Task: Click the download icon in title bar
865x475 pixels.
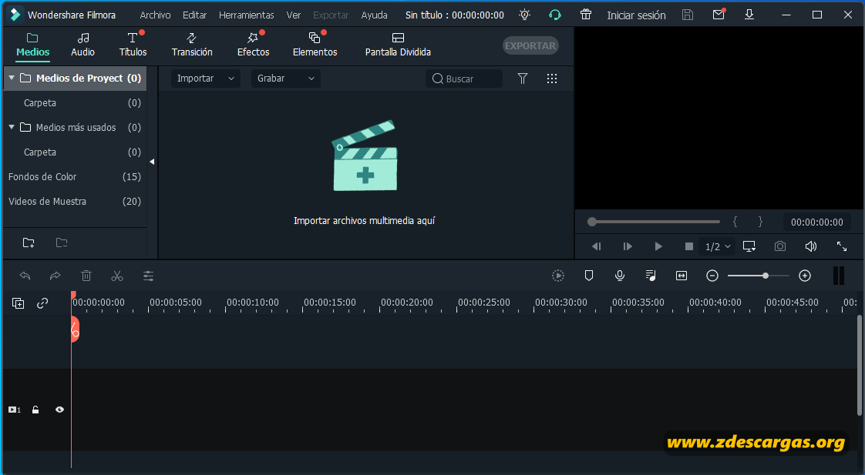Action: (x=749, y=15)
